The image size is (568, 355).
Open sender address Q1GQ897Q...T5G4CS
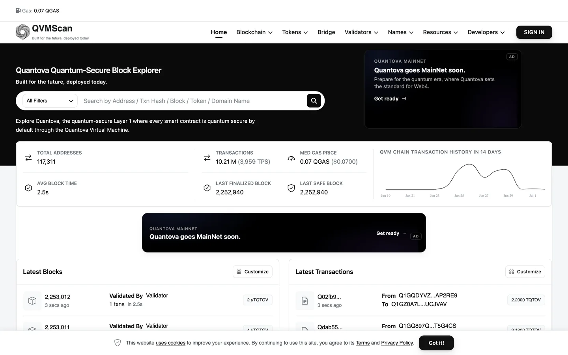tap(428, 326)
